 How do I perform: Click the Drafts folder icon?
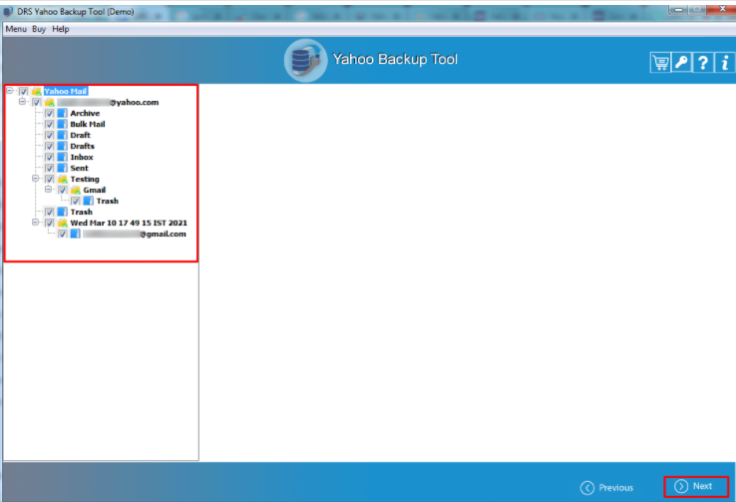point(63,146)
